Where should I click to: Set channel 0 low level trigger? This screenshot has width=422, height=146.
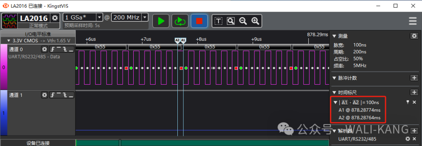[71, 49]
